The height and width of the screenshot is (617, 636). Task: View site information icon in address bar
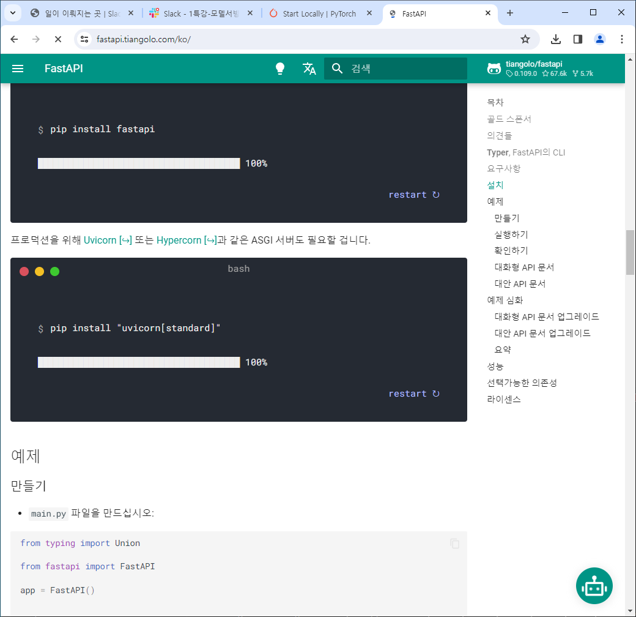(84, 39)
